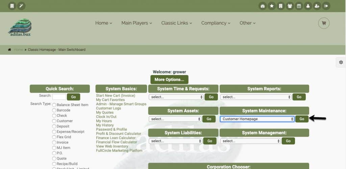Open Finance Loan Calculator link
The width and height of the screenshot is (346, 169).
tap(116, 138)
